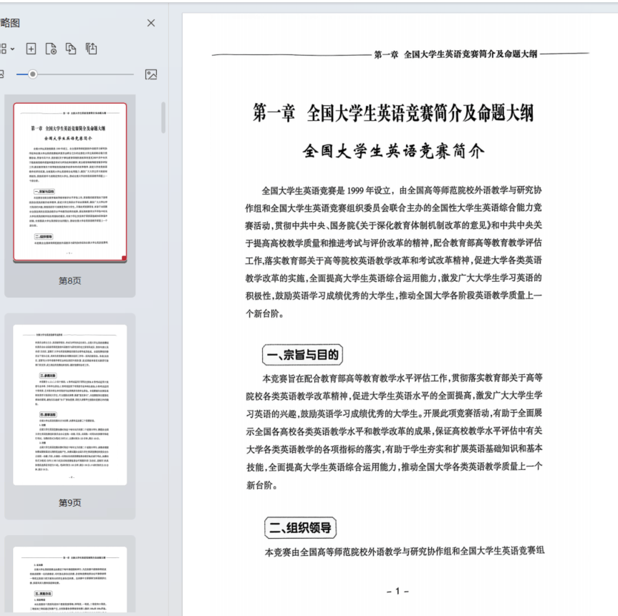Click the large thumbnail image icon right of the slider
This screenshot has width=618, height=616.
click(x=151, y=74)
